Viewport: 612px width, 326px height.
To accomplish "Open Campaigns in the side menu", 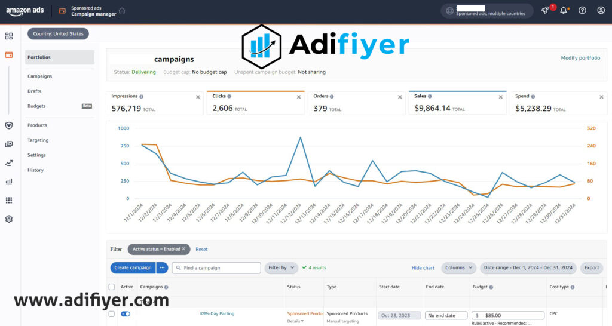I will tap(39, 76).
